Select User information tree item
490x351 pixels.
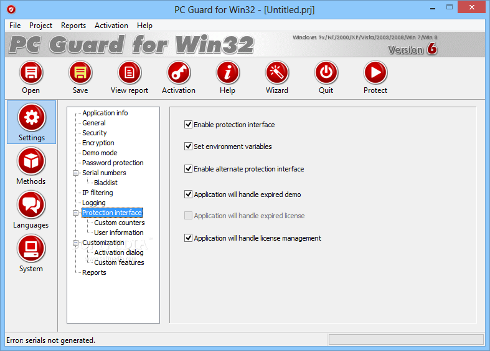[x=119, y=233]
